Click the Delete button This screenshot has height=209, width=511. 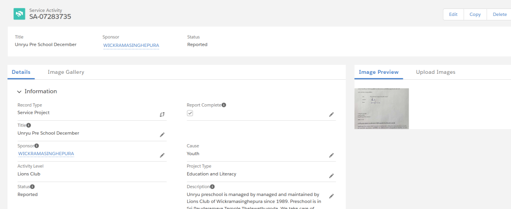(x=499, y=14)
